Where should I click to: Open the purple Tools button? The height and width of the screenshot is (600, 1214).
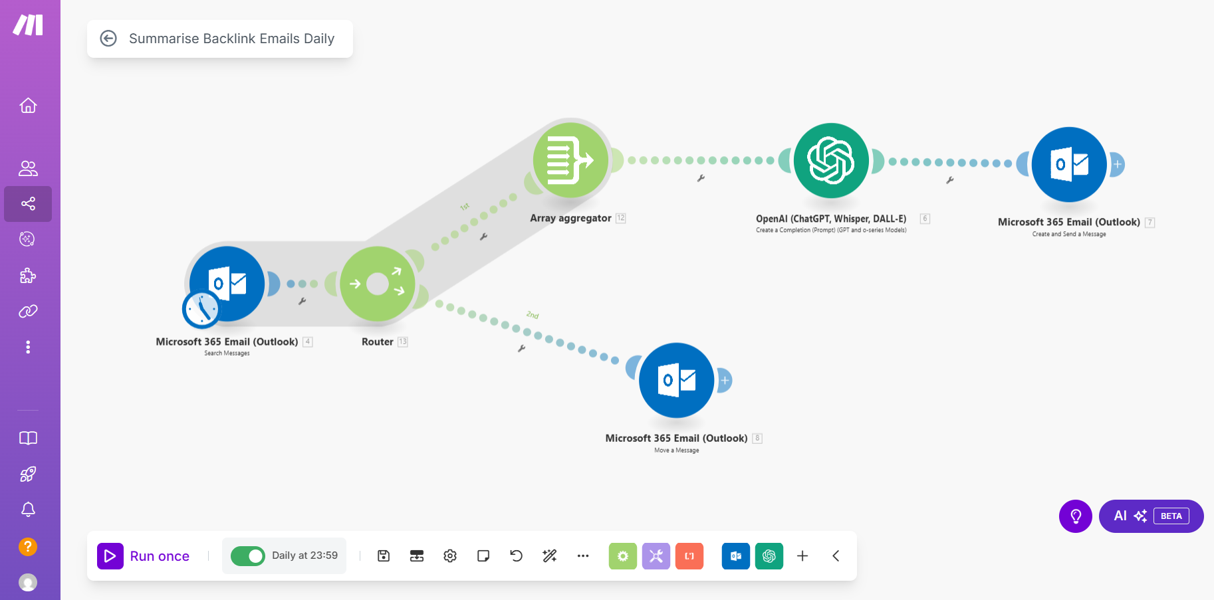[656, 556]
